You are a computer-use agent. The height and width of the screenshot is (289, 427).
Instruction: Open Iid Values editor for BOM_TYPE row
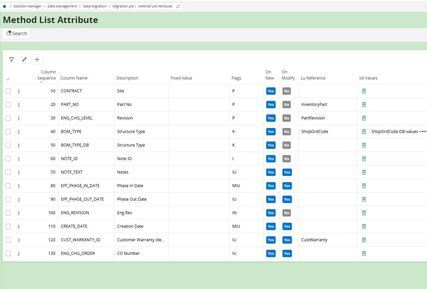364,132
